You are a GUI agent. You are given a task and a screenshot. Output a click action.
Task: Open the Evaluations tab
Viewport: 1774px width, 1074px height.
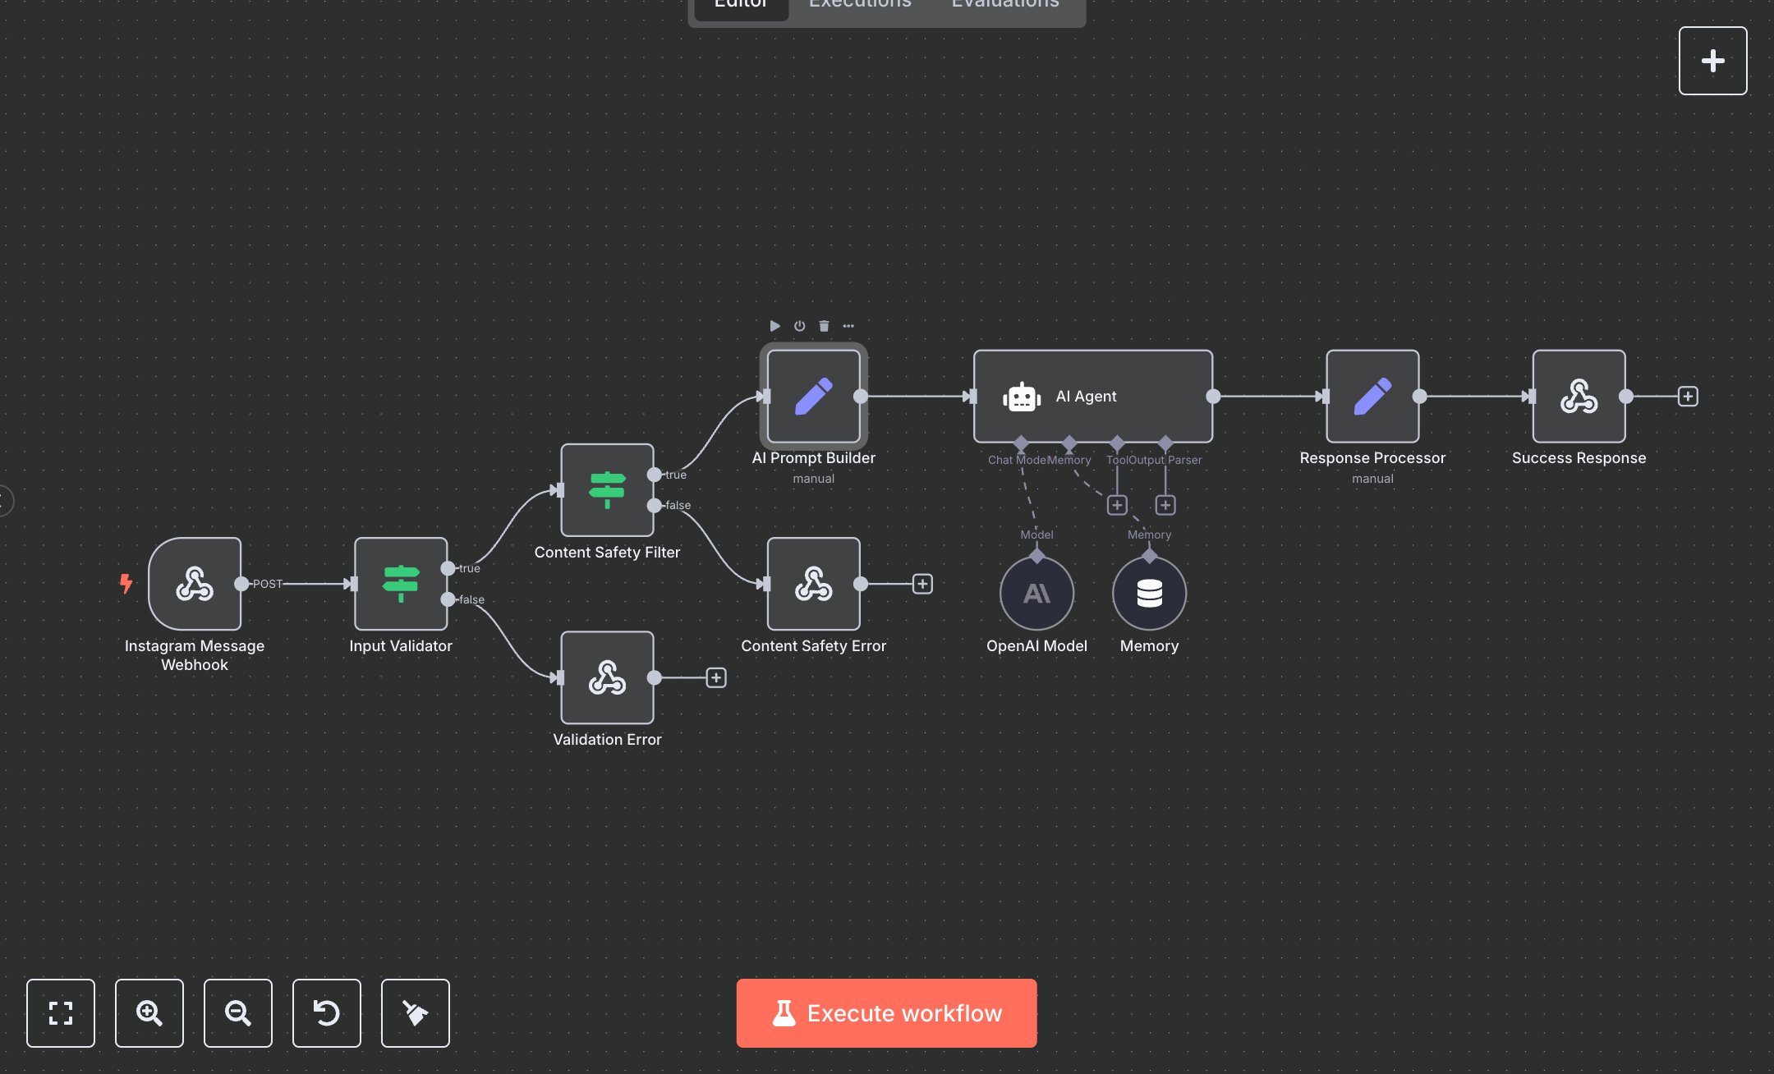(x=1004, y=7)
